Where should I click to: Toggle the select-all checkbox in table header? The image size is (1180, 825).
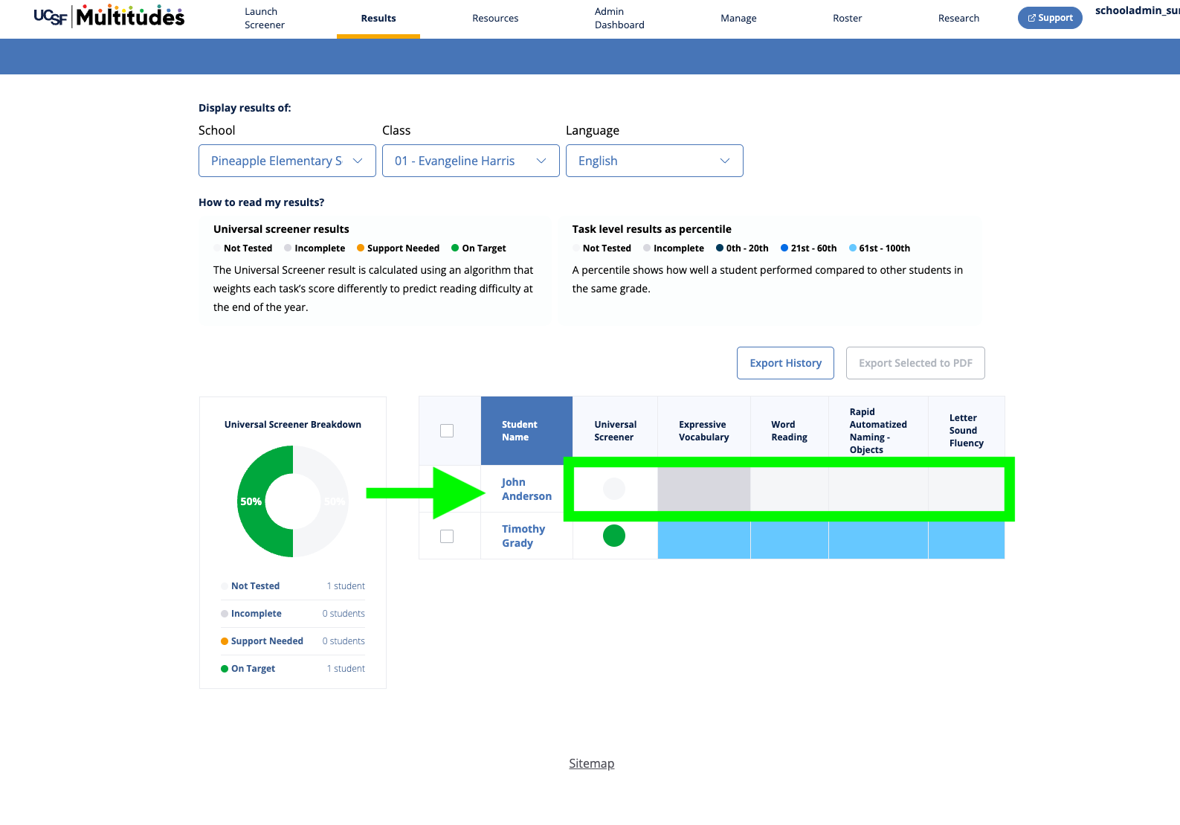pyautogui.click(x=447, y=431)
